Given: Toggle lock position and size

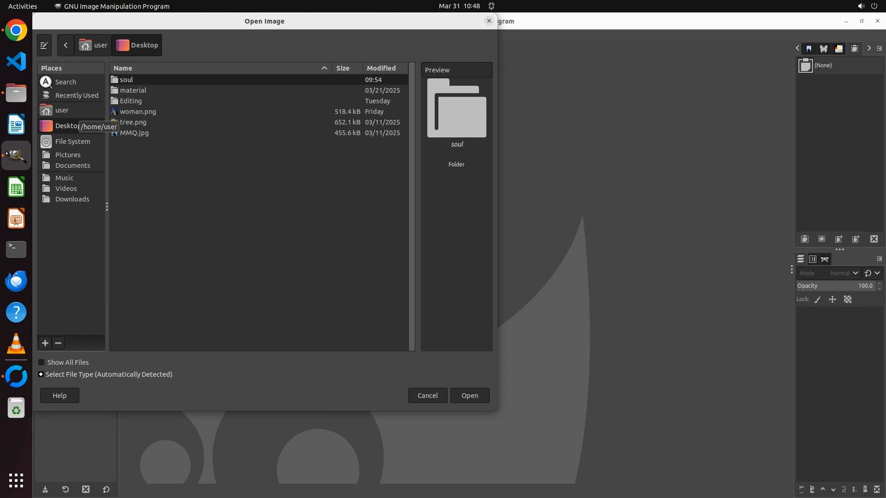Looking at the screenshot, I should [832, 300].
